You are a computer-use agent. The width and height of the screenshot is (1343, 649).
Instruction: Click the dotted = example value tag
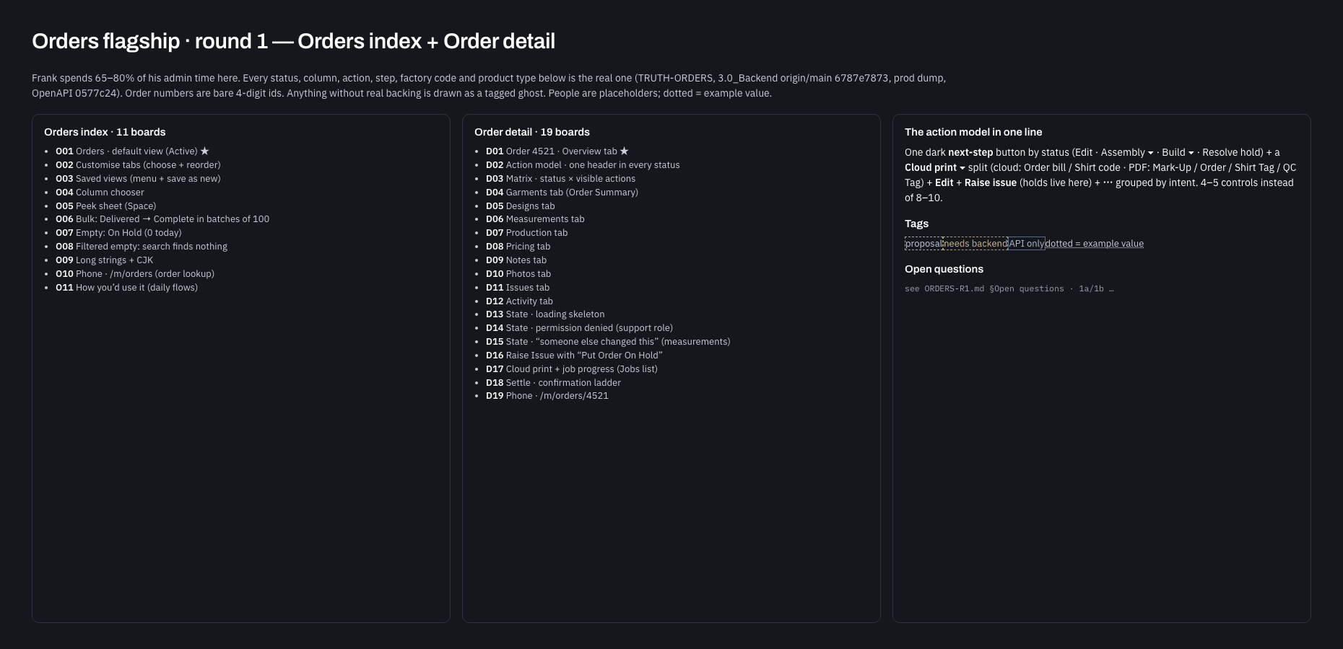pyautogui.click(x=1095, y=244)
